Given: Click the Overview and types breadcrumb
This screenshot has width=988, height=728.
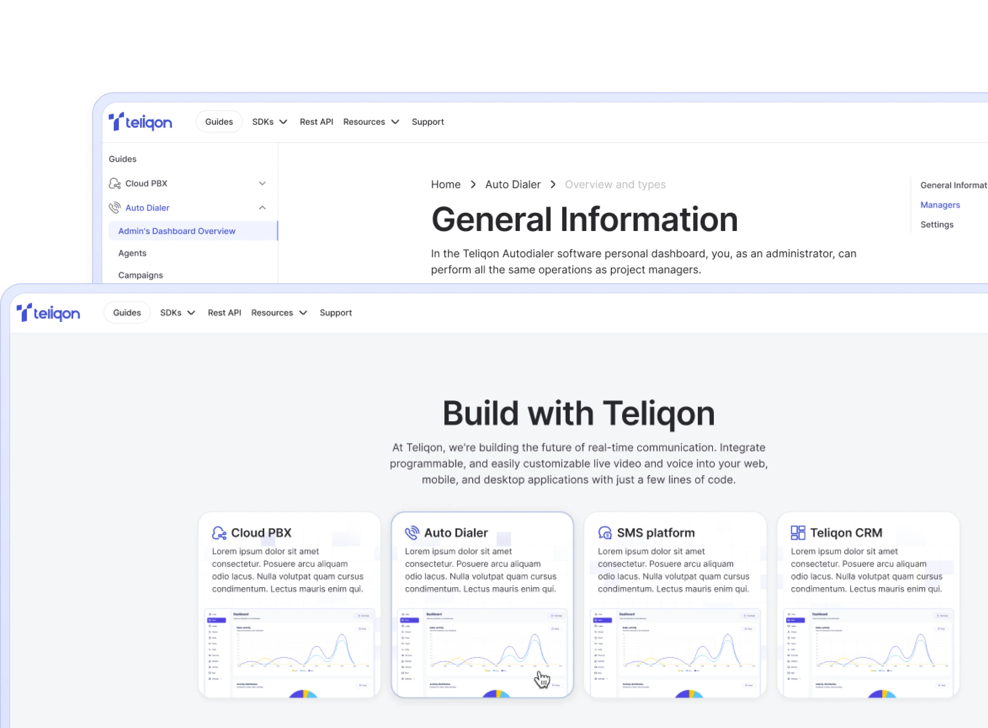Looking at the screenshot, I should coord(615,184).
